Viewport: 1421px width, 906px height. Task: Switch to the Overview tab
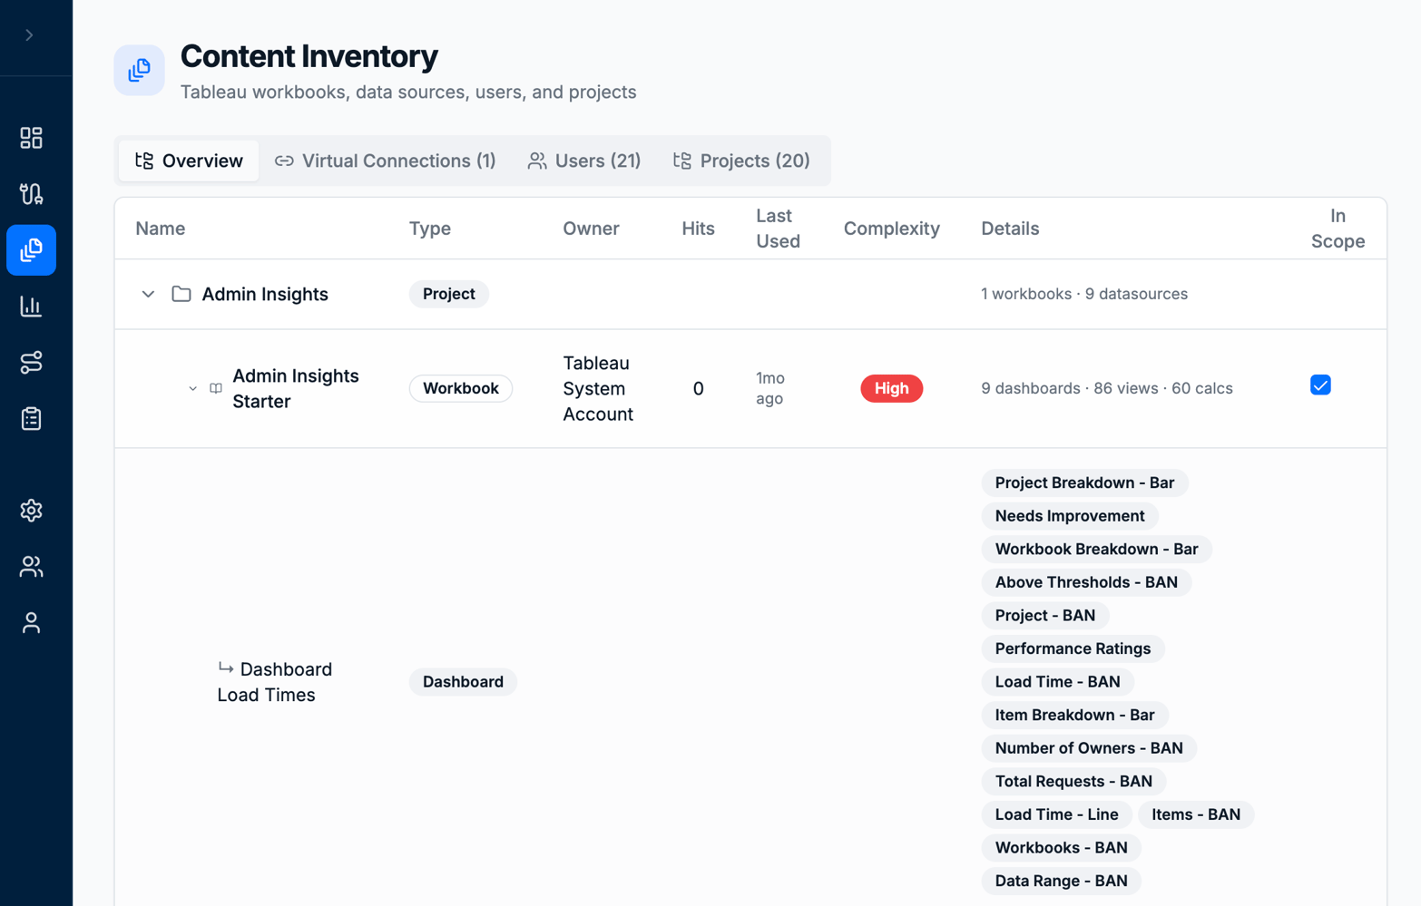point(189,161)
